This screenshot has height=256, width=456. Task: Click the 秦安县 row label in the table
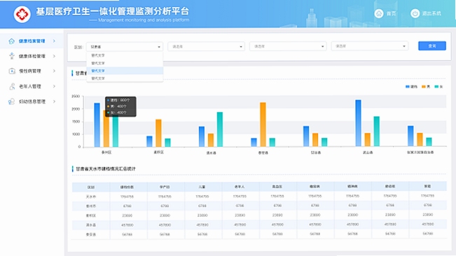91,234
